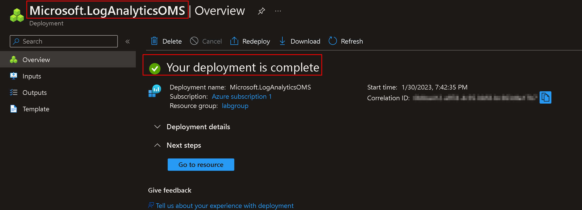Viewport: 582px width, 210px height.
Task: Collapse the sidebar with double chevron
Action: coord(128,42)
